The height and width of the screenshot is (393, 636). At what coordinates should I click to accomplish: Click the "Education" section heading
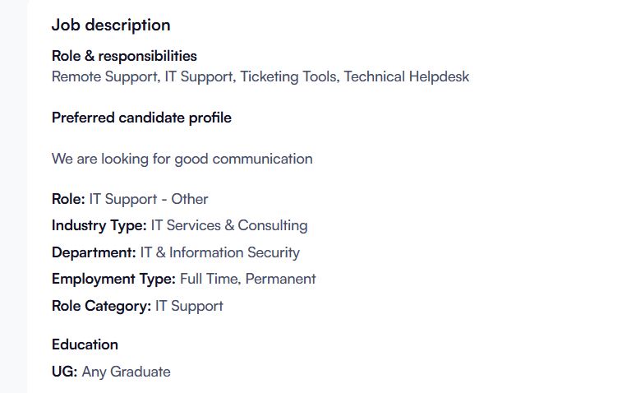tap(85, 344)
